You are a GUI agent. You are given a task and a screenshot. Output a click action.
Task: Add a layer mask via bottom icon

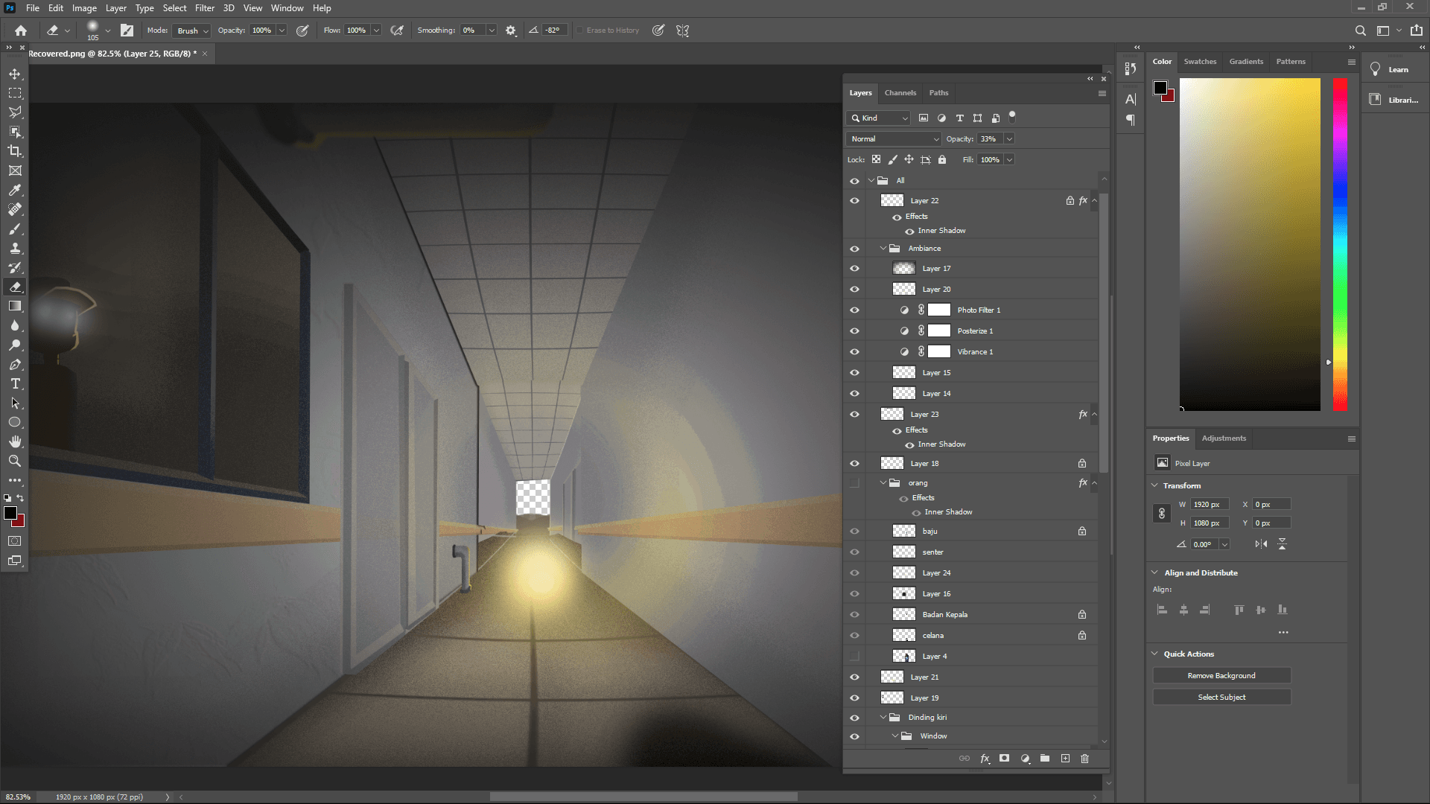(1004, 759)
